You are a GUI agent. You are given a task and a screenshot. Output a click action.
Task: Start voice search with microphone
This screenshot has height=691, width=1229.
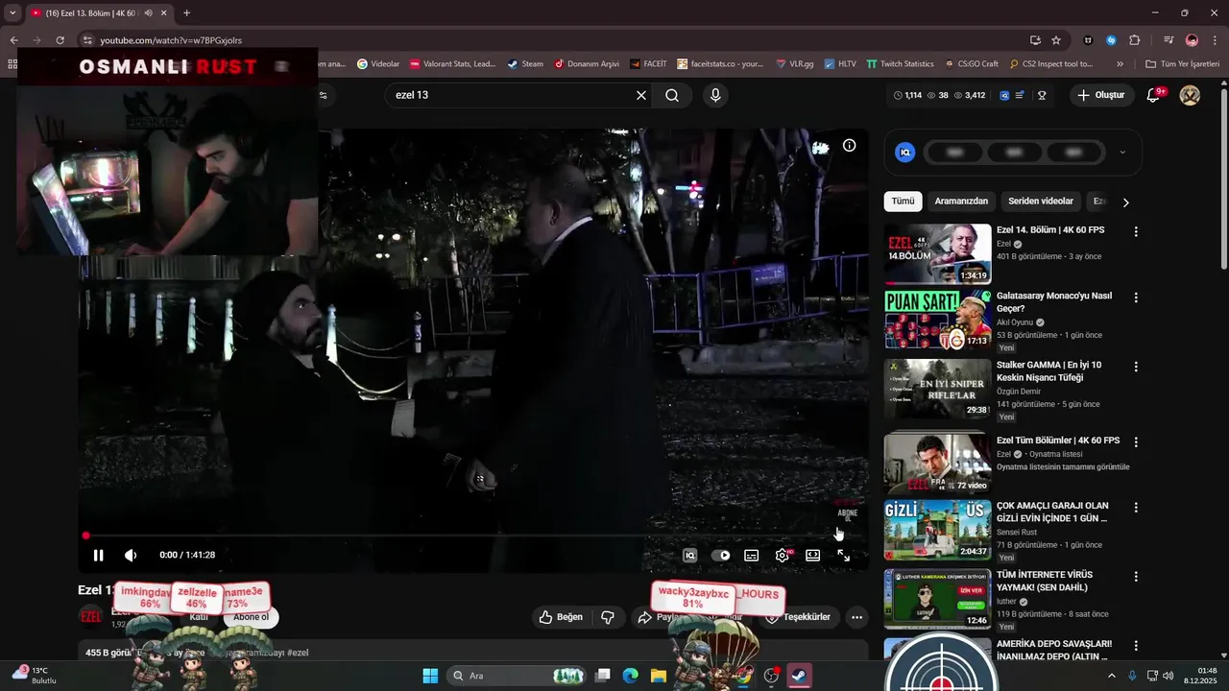714,95
